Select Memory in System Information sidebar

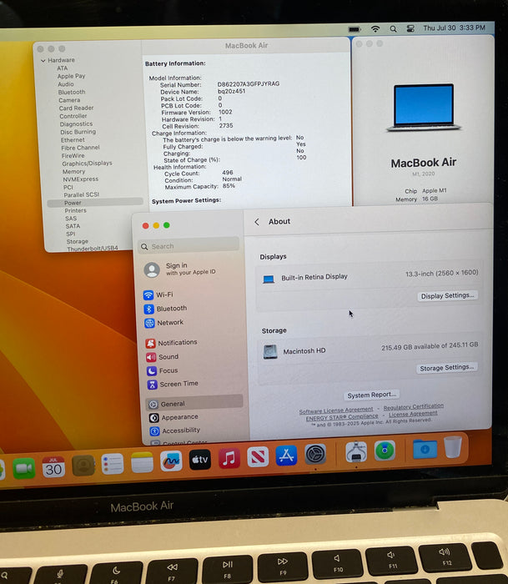[73, 172]
